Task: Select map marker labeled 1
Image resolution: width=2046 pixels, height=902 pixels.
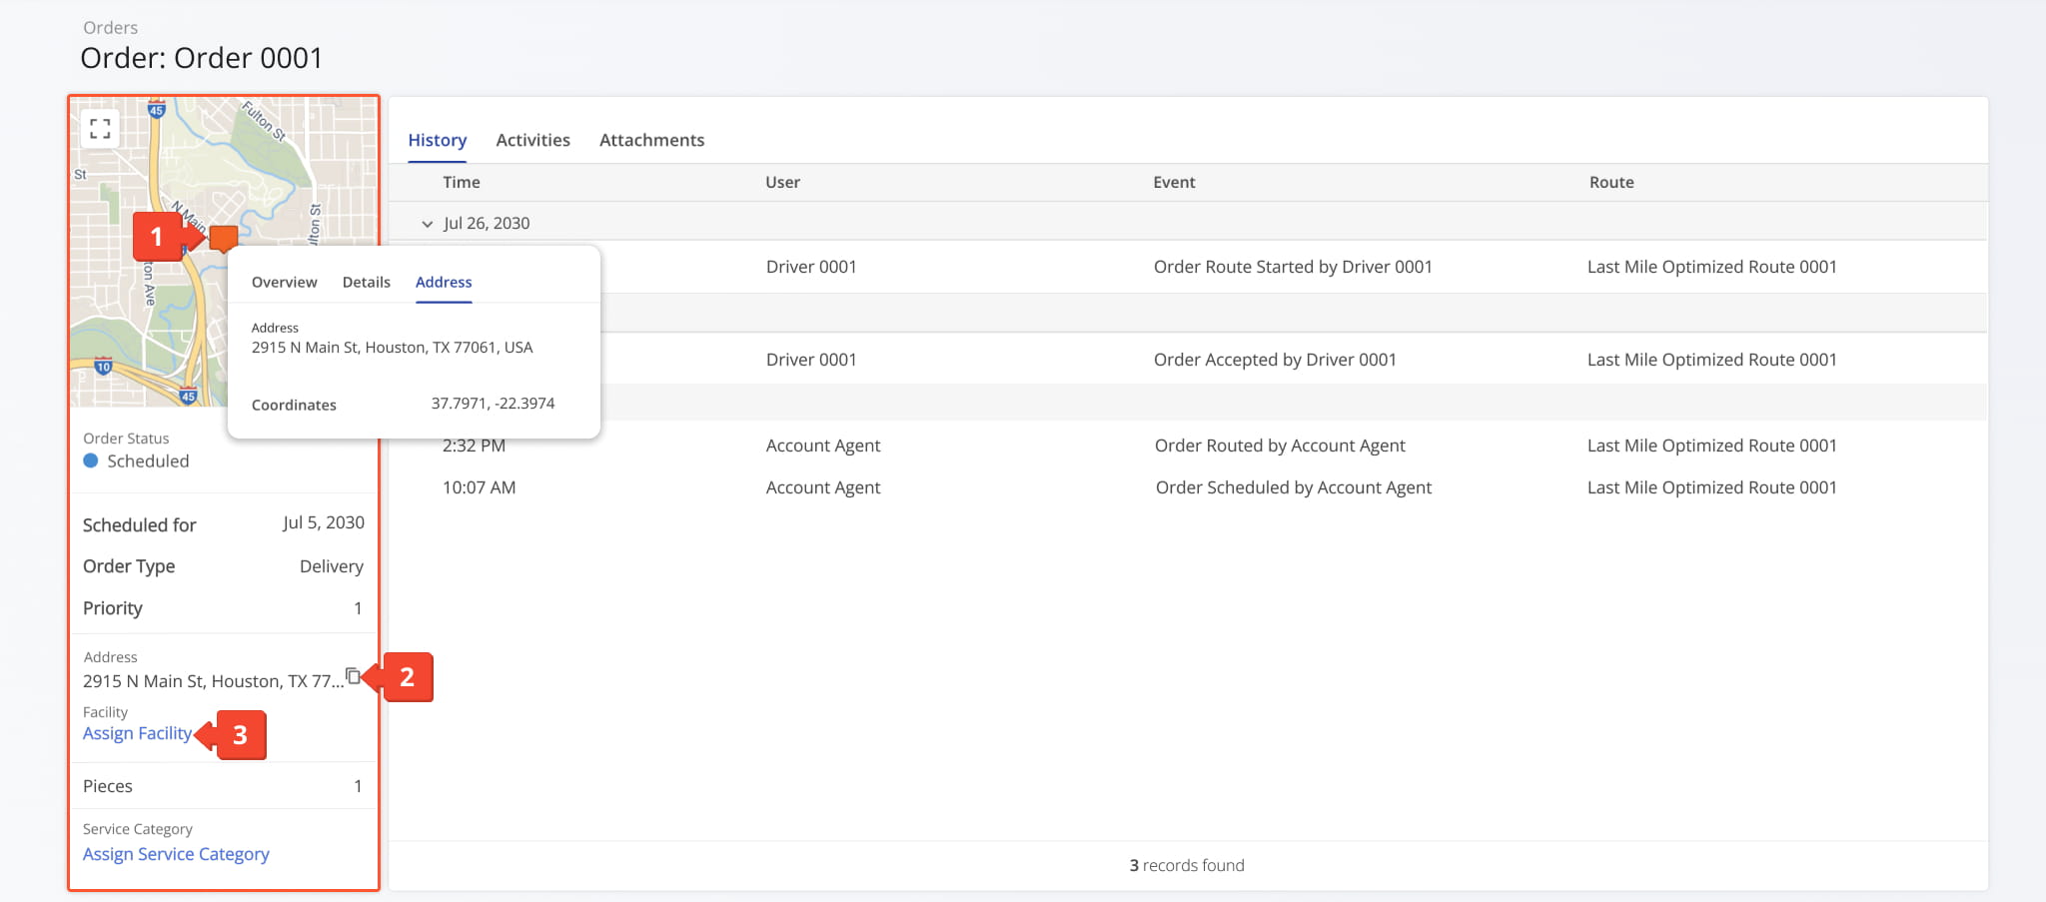Action: (x=159, y=237)
